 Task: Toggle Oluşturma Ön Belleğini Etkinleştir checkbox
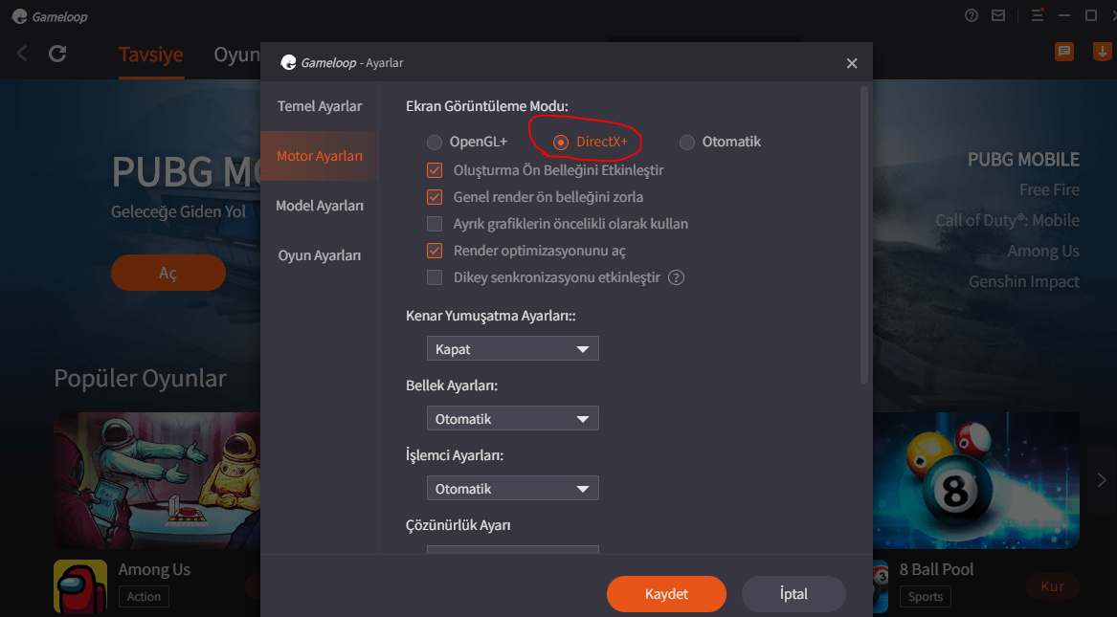click(x=435, y=170)
